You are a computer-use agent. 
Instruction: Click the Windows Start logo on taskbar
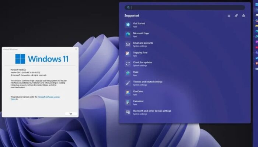[x=257, y=4]
